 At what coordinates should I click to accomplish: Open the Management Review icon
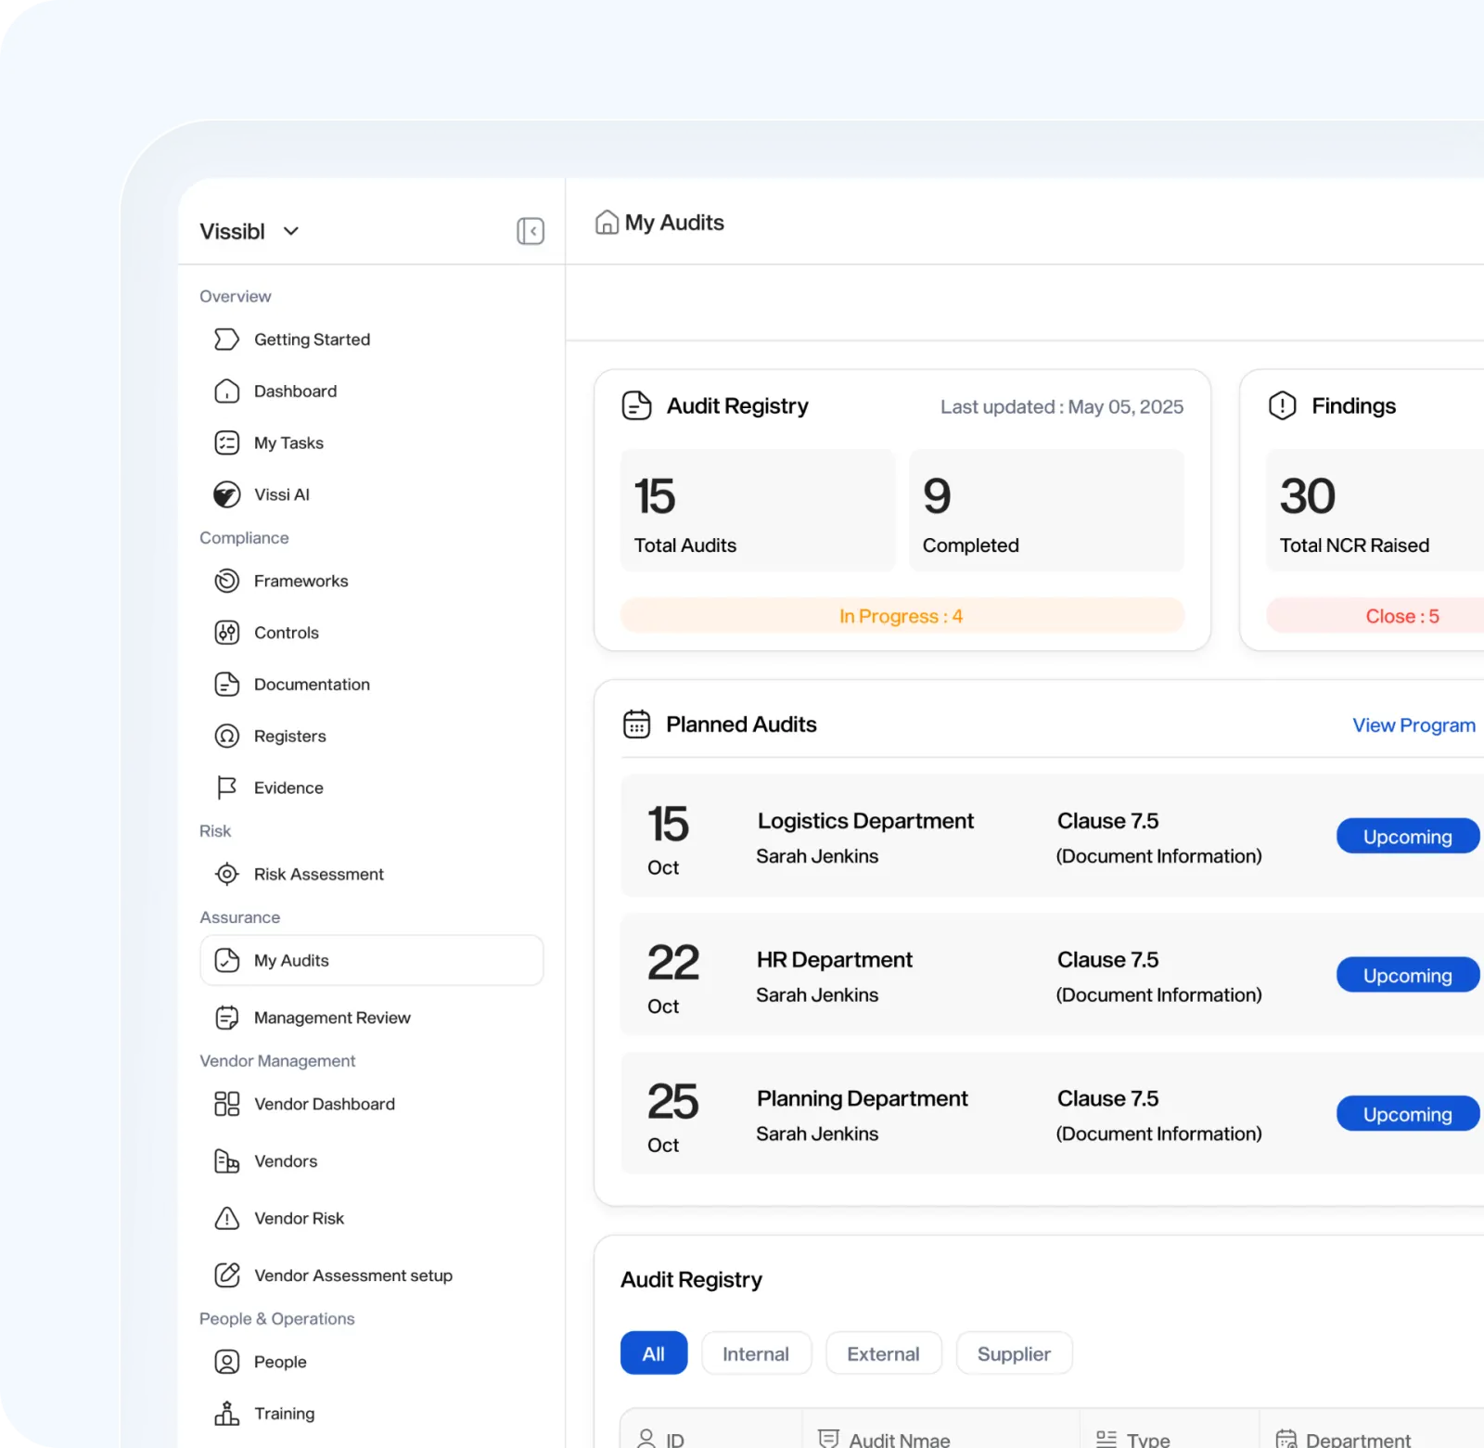click(226, 1018)
